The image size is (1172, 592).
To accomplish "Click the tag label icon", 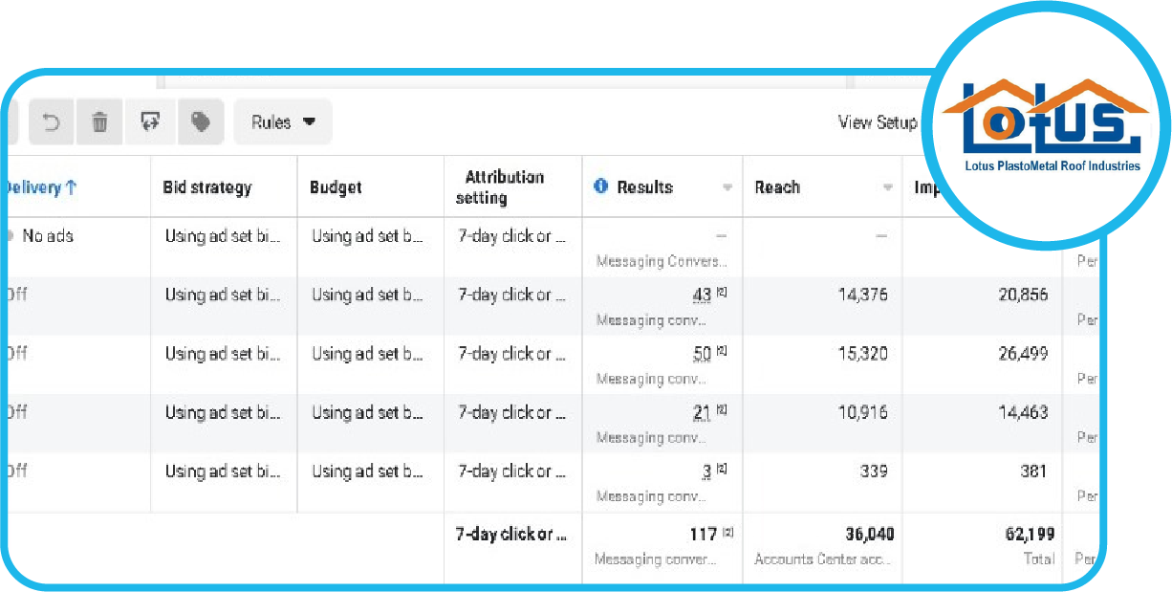I will pyautogui.click(x=201, y=122).
